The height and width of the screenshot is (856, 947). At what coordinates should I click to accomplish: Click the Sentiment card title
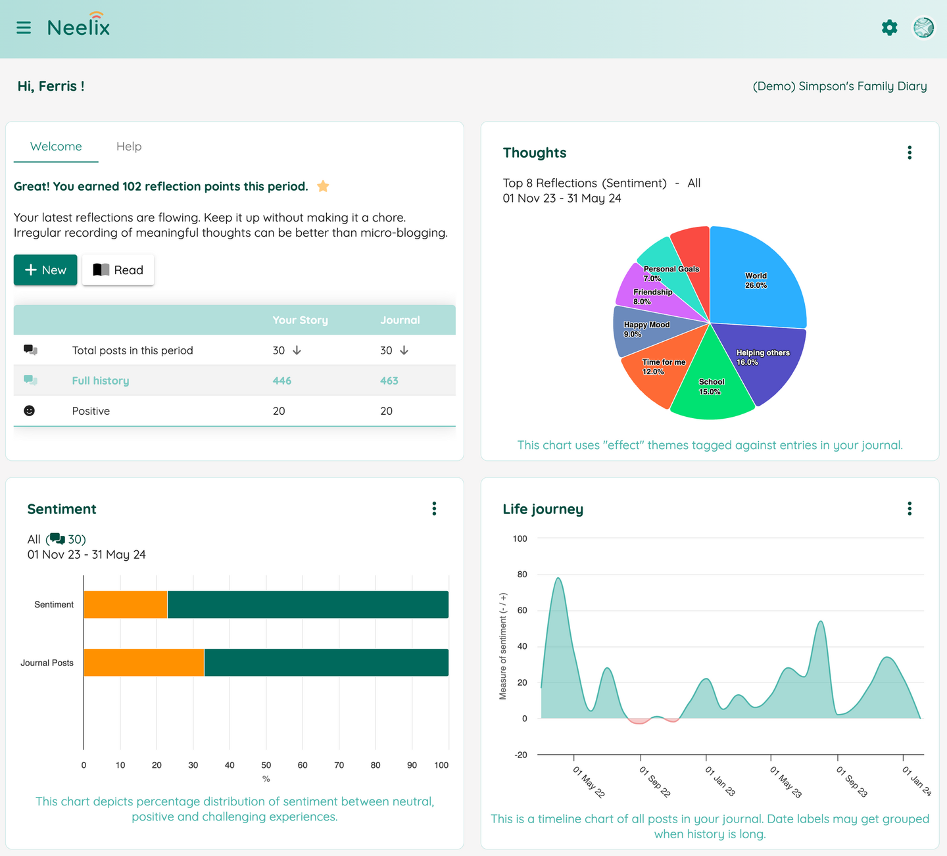pos(62,509)
